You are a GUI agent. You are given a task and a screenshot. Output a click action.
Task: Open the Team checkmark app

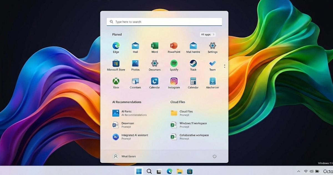[x=213, y=66]
